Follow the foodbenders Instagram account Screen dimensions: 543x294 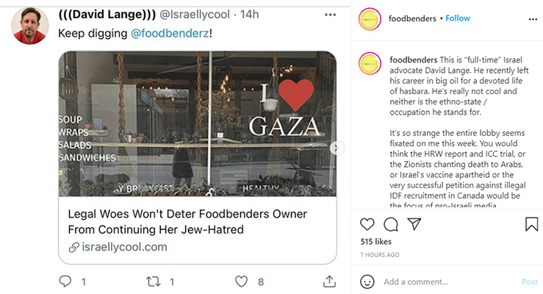(456, 18)
